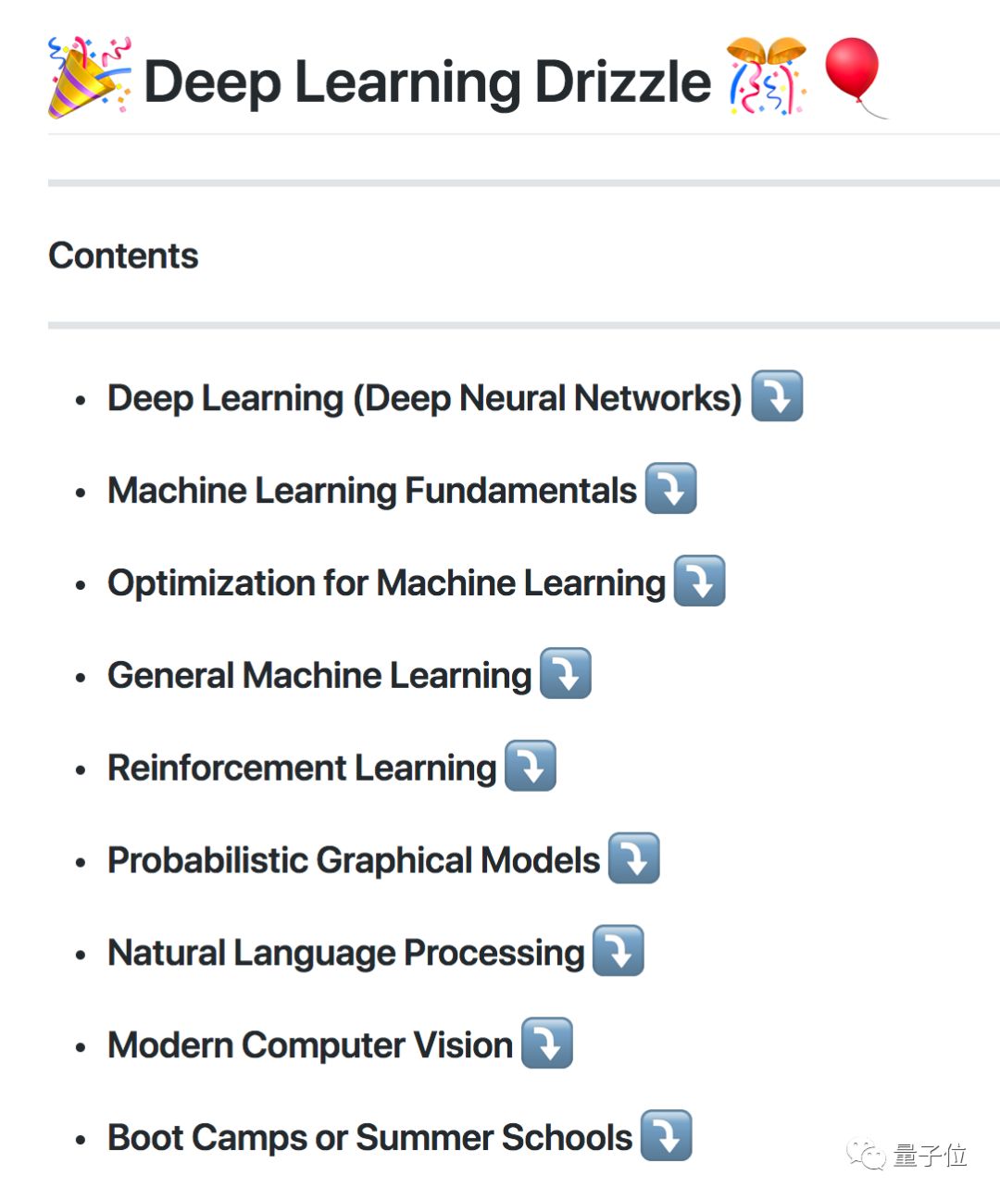Screen dimensions: 1000x1200
Task: Open the Deep Learning (Deep Neural Networks) link
Action: 424,398
